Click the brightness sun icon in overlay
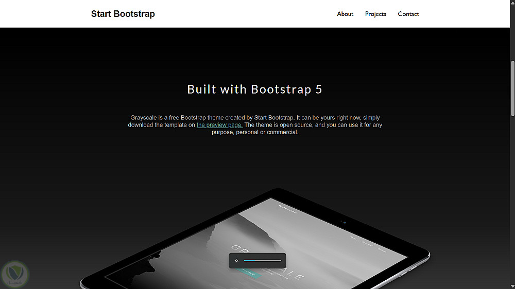The height and width of the screenshot is (289, 515). tap(236, 261)
